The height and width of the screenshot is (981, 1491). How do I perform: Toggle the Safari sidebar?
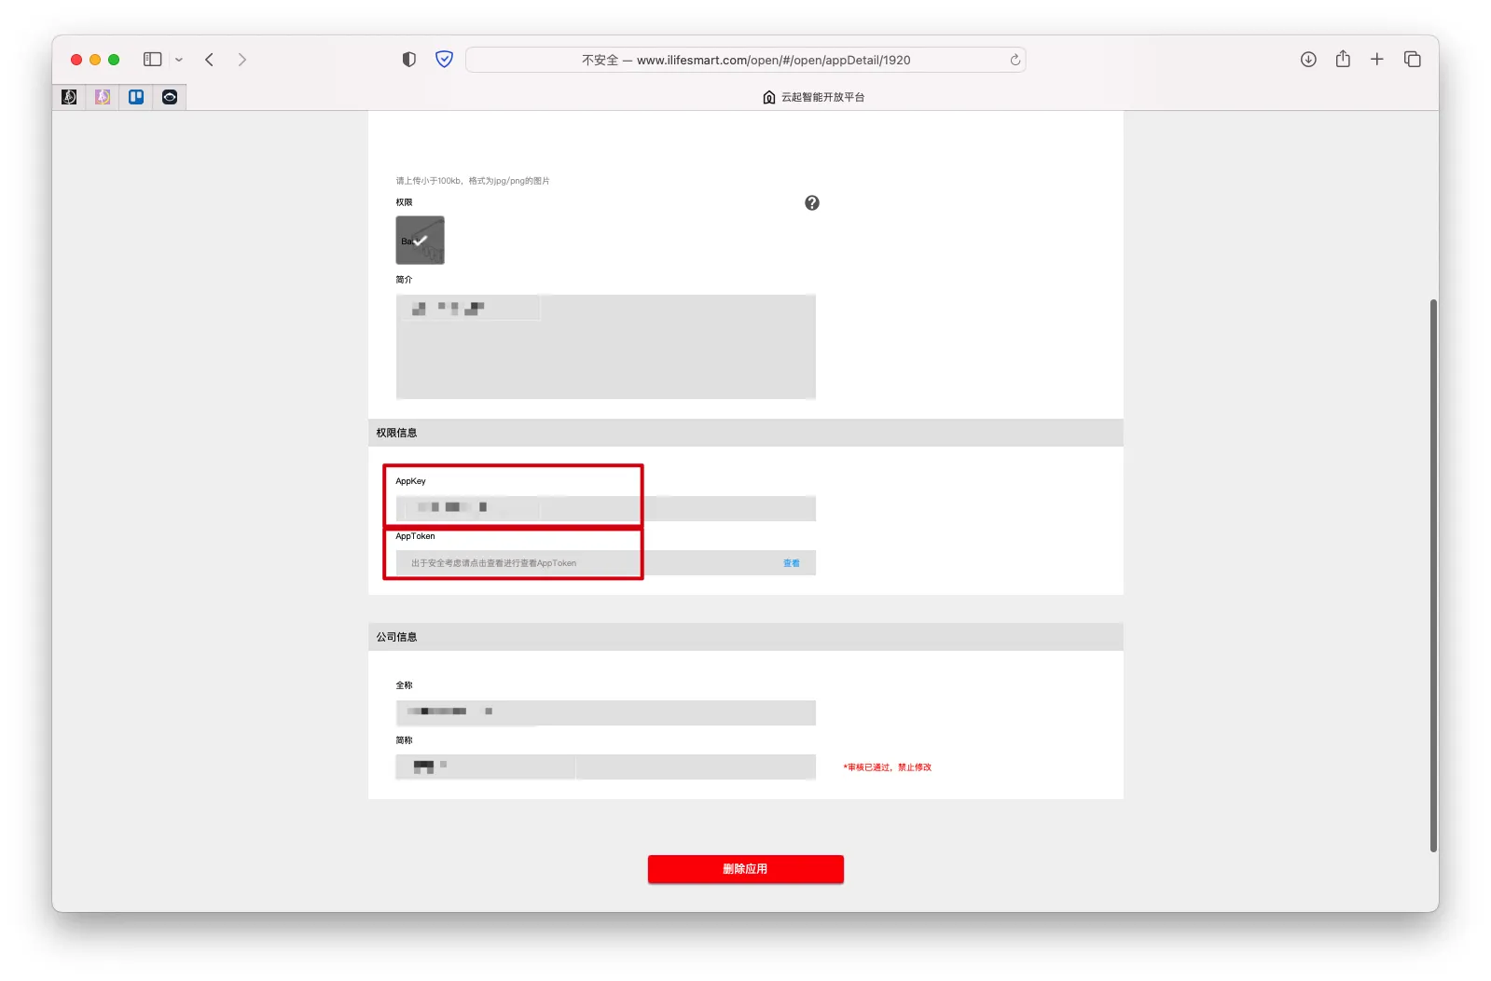pos(152,60)
